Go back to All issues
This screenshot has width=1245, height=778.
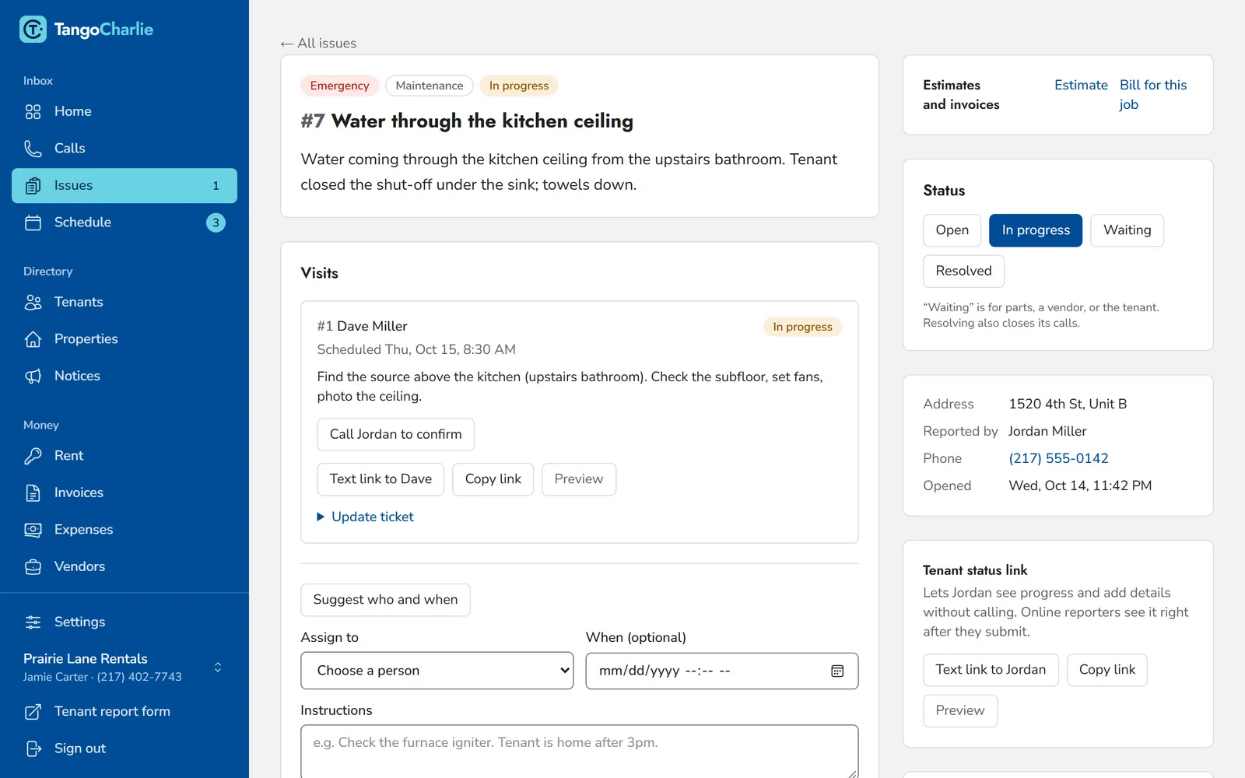319,44
